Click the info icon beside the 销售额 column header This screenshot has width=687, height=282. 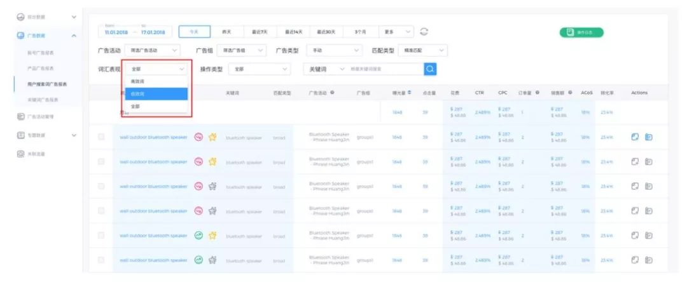point(570,93)
